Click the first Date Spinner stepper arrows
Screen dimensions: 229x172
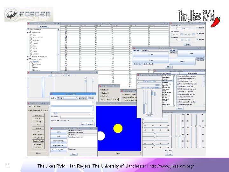click(x=181, y=34)
